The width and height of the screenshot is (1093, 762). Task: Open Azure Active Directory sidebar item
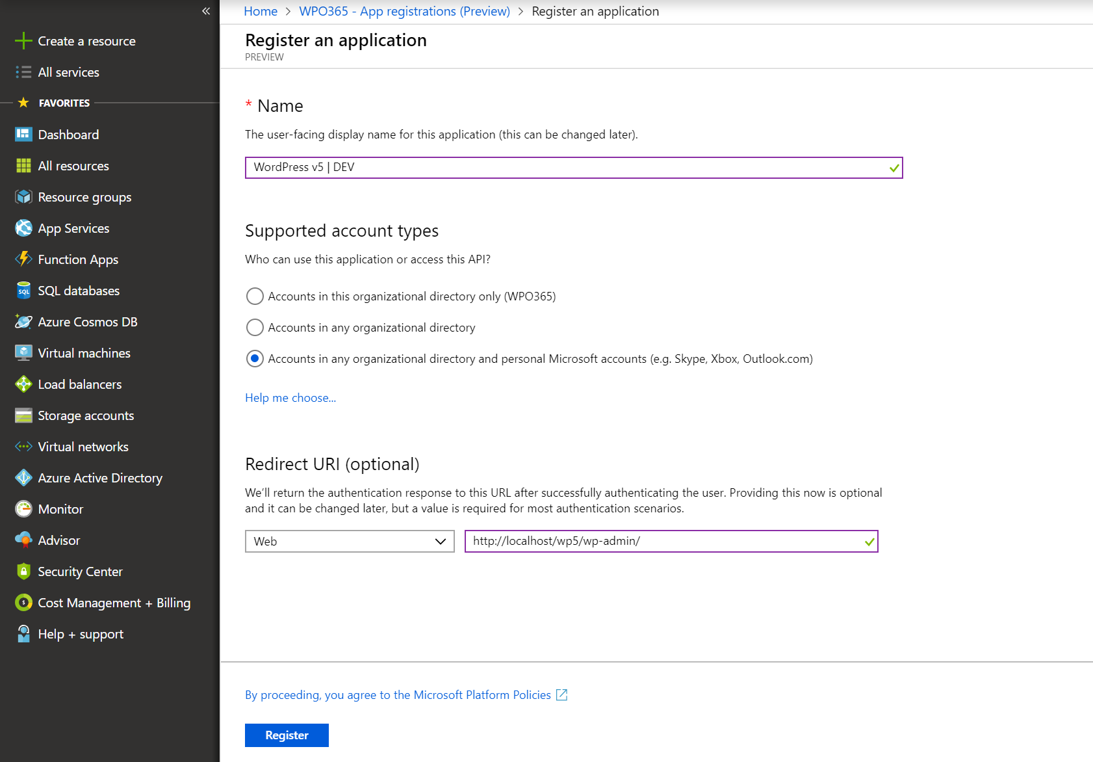click(100, 478)
